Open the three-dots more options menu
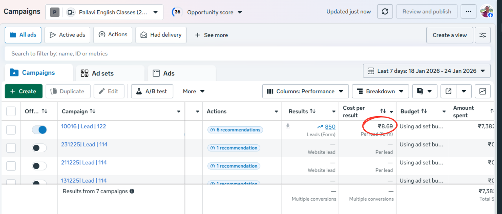Image resolution: width=502 pixels, height=214 pixels. point(468,12)
